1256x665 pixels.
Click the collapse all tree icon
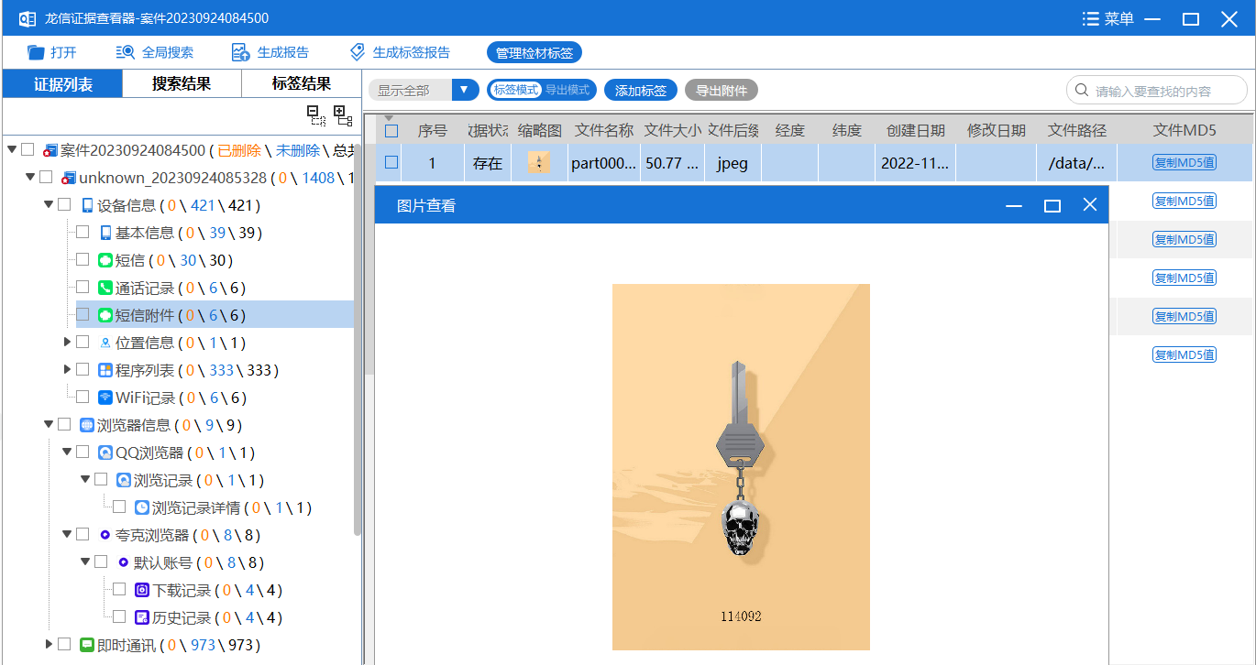tap(315, 114)
